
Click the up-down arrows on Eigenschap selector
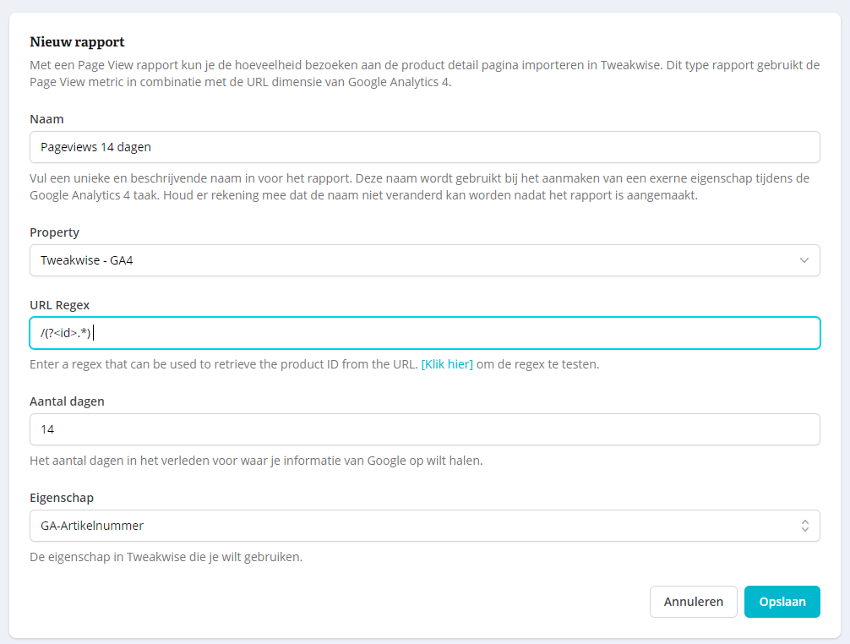tap(805, 526)
